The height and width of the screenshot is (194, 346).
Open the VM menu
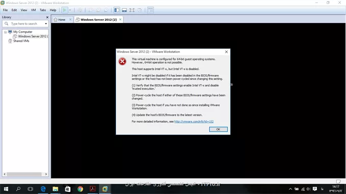(x=33, y=10)
